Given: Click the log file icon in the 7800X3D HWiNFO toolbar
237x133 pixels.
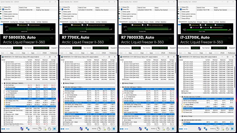Looking at the screenshot, I should [x=163, y=129].
